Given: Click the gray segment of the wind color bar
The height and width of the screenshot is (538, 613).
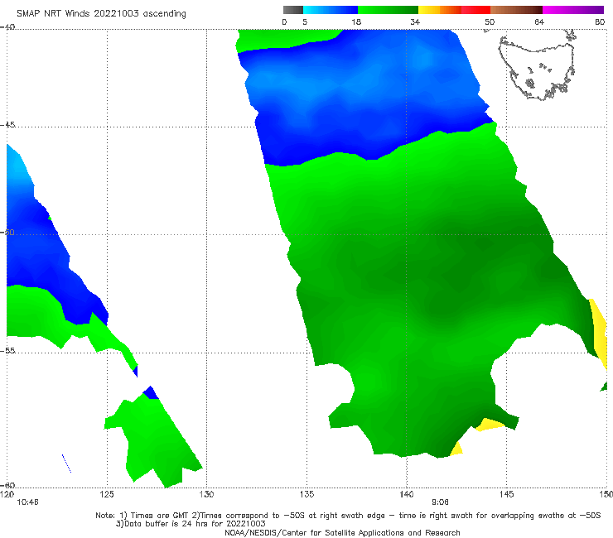Looking at the screenshot, I should tap(292, 10).
